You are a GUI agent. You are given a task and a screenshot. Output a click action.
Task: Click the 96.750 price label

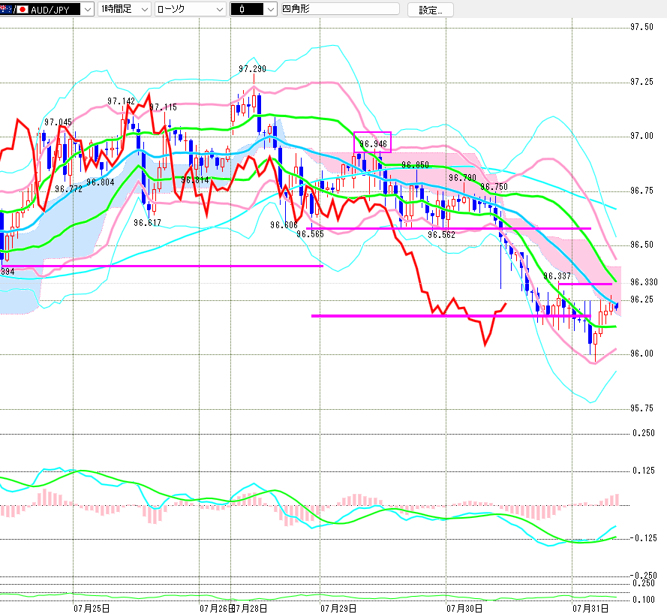494,187
